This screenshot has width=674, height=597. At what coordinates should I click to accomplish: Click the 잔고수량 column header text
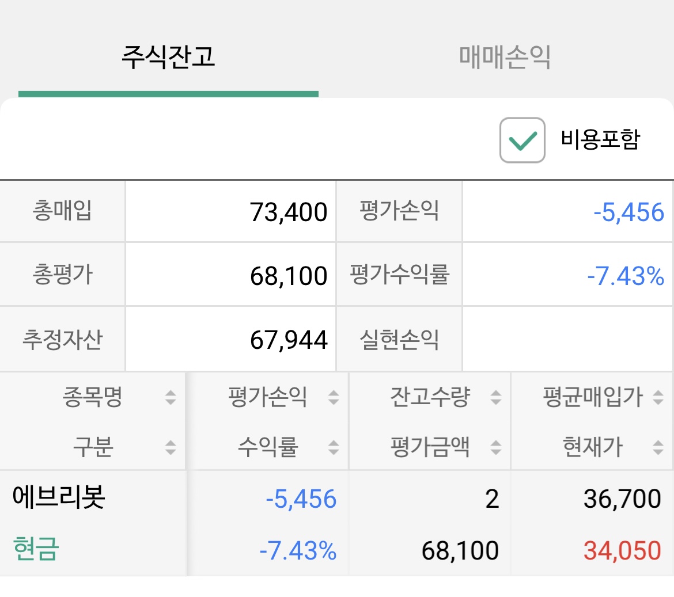[x=430, y=397]
